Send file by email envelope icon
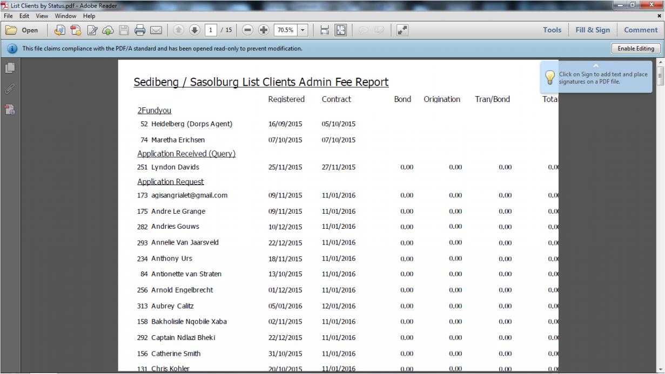 coord(156,30)
